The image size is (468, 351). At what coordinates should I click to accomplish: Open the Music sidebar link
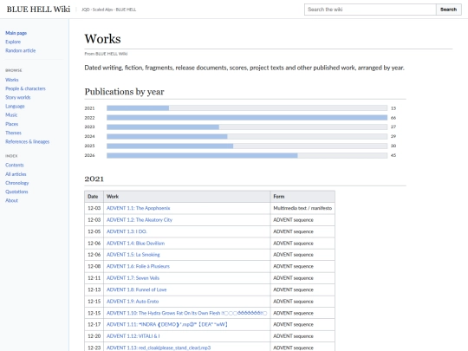pyautogui.click(x=11, y=115)
